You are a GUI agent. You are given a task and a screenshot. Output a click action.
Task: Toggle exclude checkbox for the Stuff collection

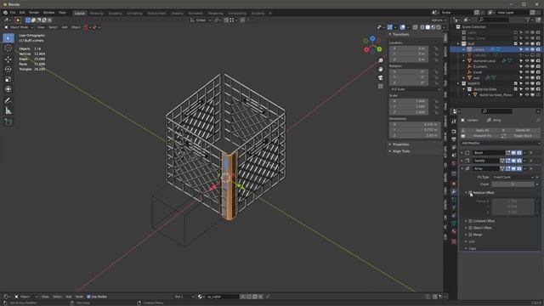pyautogui.click(x=516, y=44)
